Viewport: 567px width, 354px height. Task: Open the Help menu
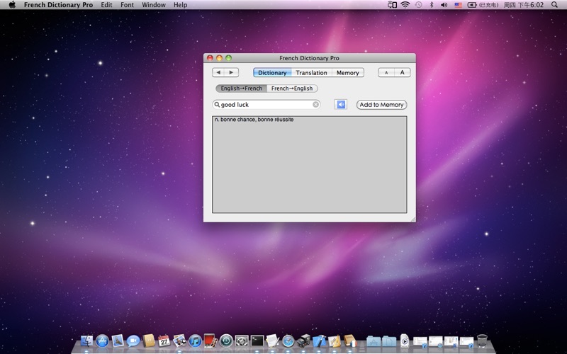click(x=180, y=5)
